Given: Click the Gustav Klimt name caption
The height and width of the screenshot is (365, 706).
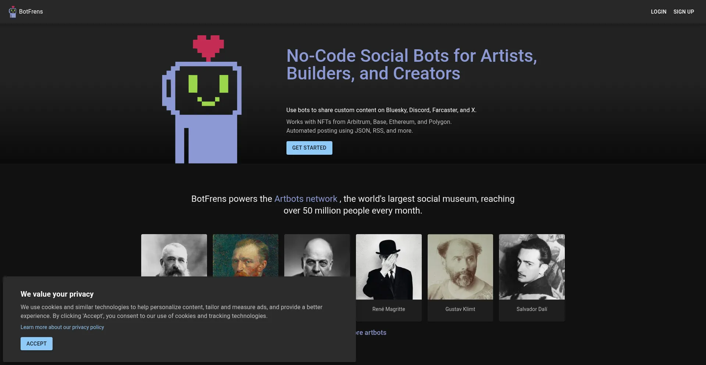Looking at the screenshot, I should point(460,309).
